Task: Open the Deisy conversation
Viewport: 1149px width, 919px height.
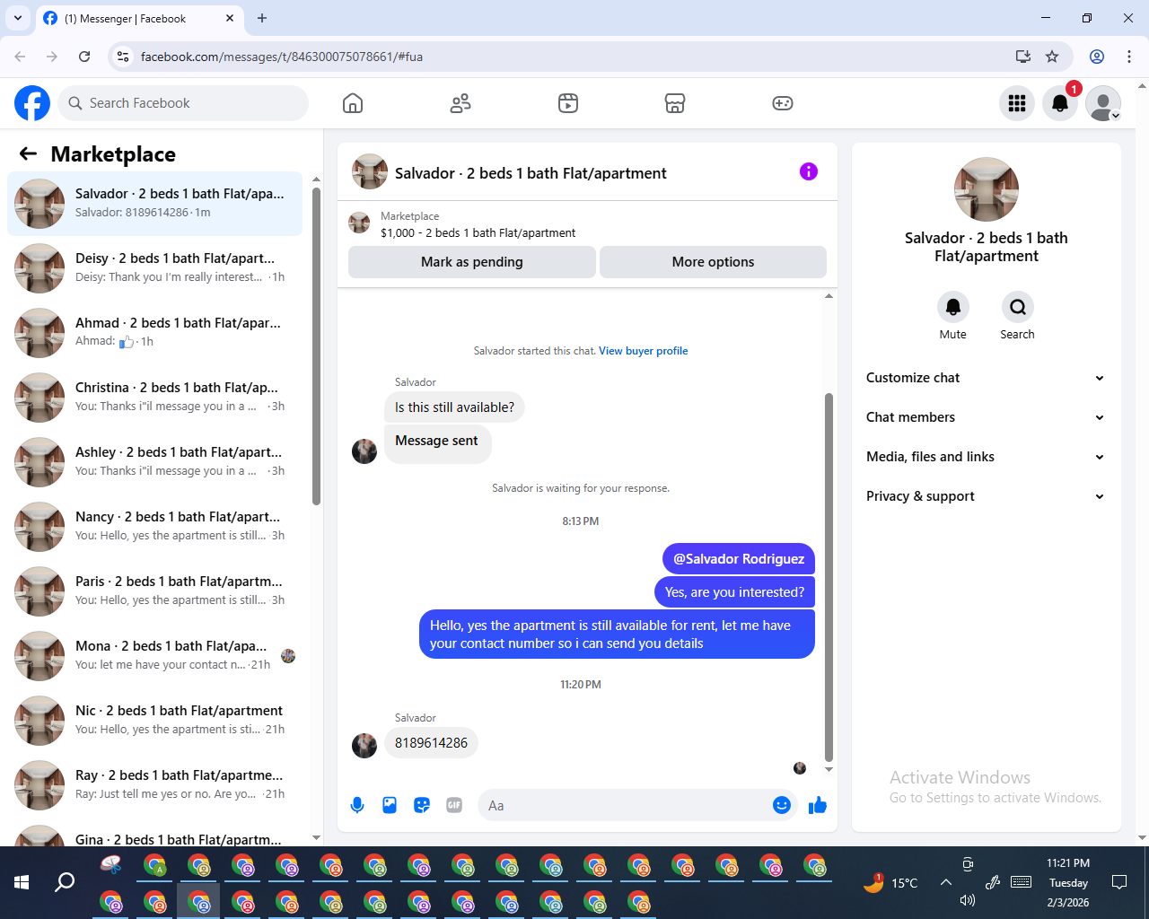Action: (x=154, y=268)
